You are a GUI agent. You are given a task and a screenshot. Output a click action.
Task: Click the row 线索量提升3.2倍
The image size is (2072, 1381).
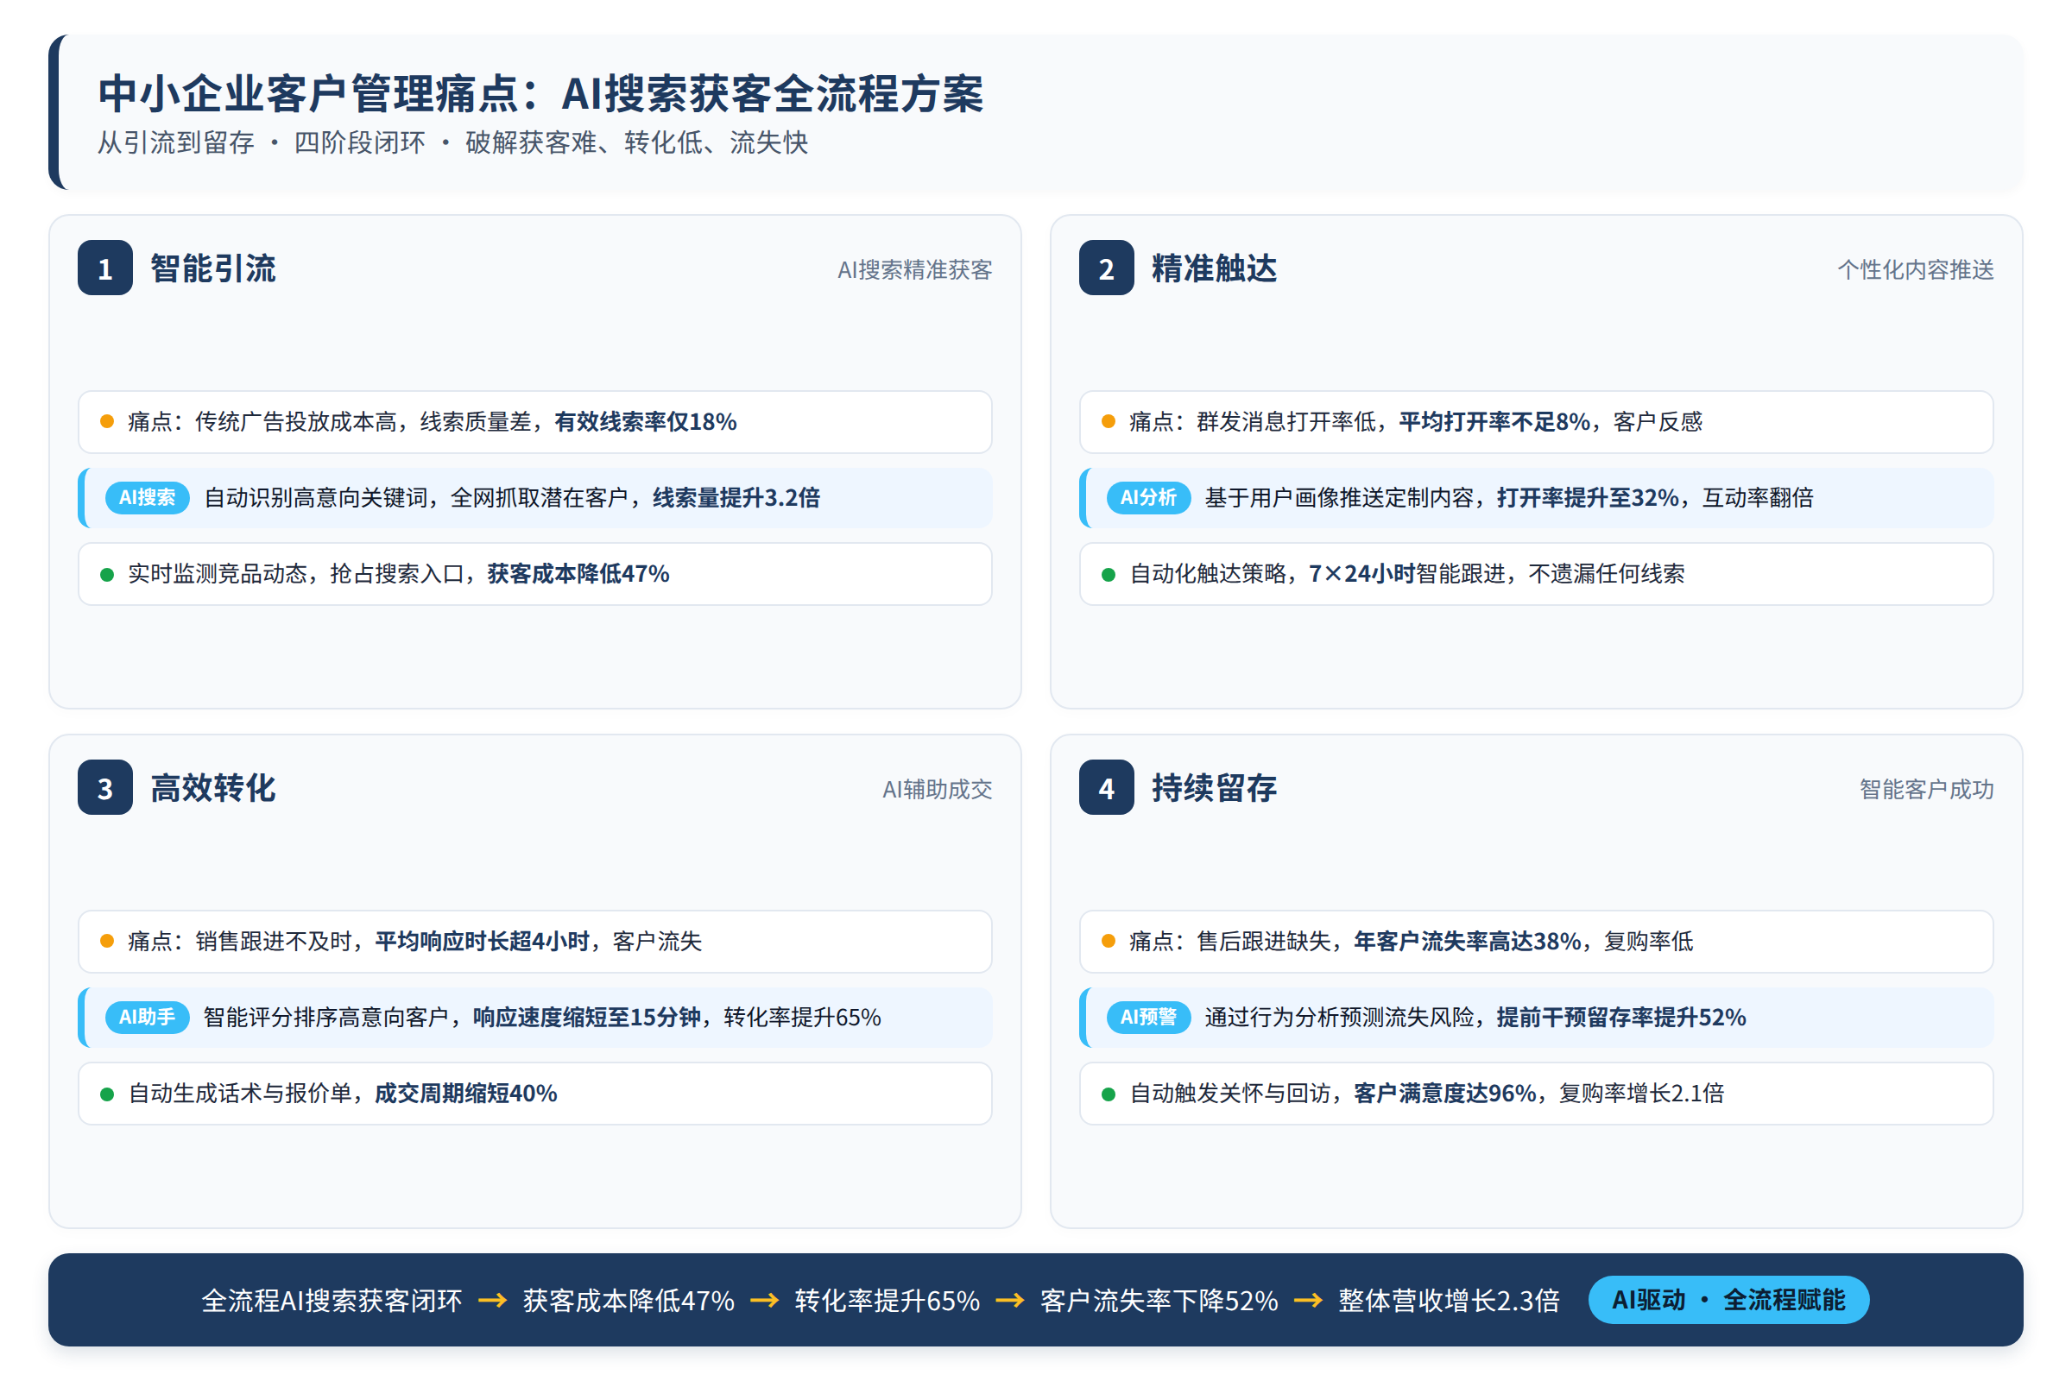click(x=534, y=498)
